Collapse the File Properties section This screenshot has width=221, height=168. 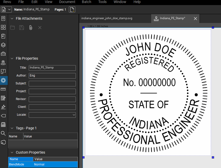12,59
